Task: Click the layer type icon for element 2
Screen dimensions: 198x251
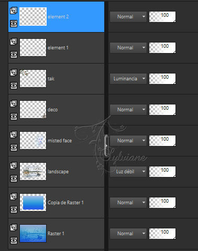Action: (x=14, y=11)
